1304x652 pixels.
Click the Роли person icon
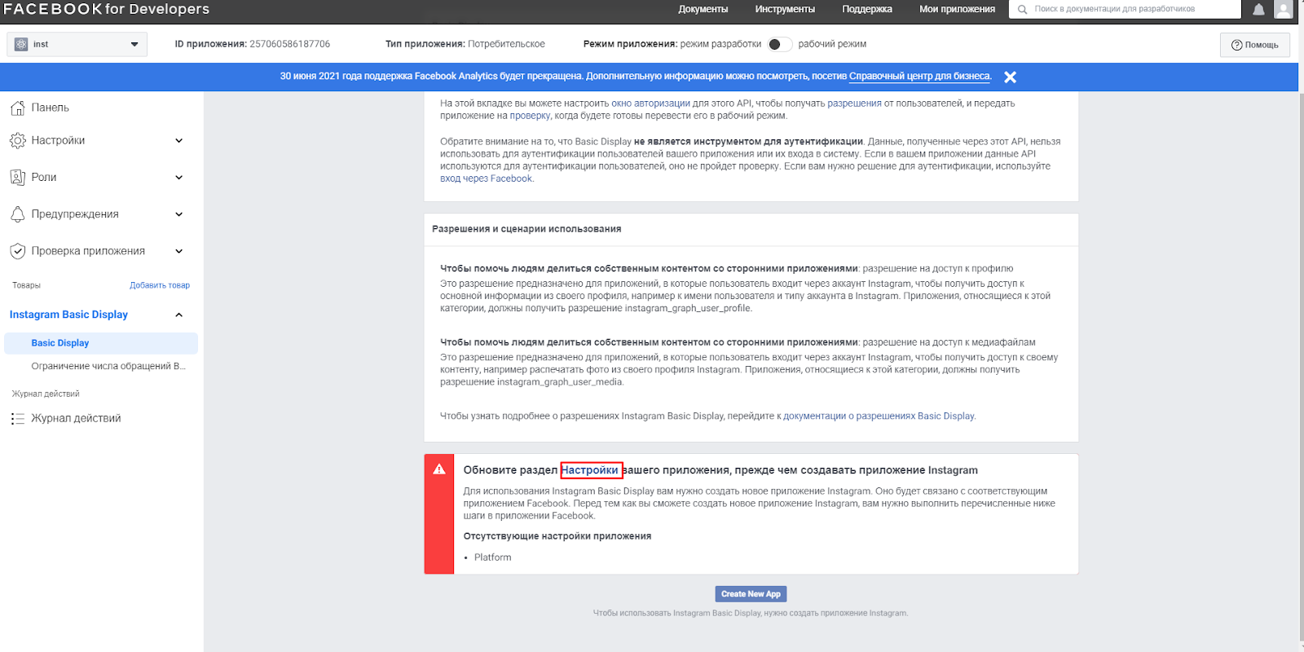click(17, 178)
